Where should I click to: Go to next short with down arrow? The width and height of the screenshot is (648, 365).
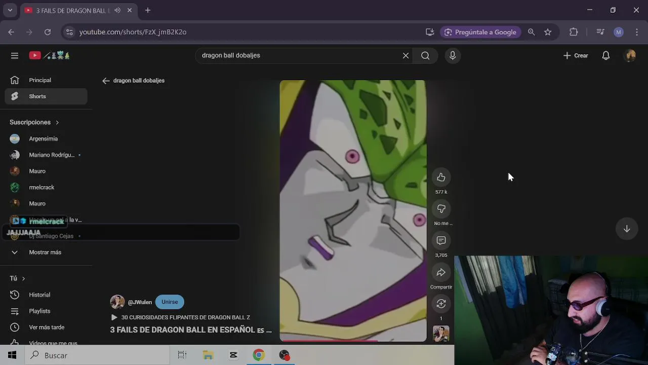626,229
